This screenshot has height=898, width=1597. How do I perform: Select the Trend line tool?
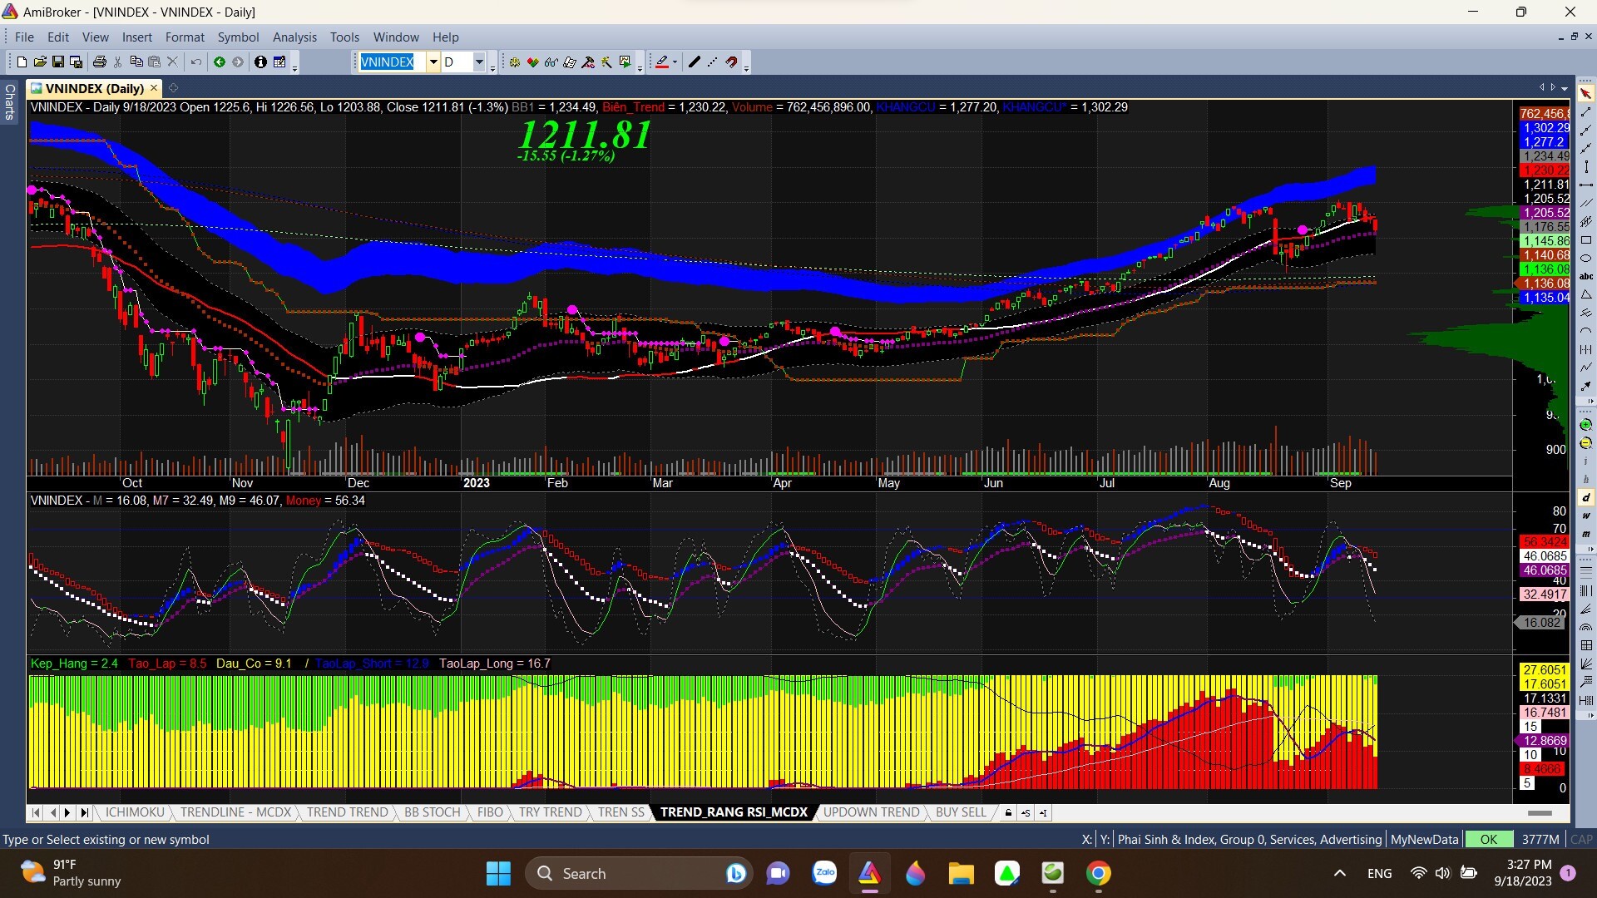tap(1586, 111)
